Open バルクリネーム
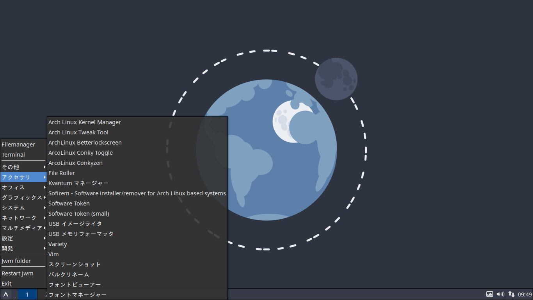The height and width of the screenshot is (300, 533). pos(137,275)
